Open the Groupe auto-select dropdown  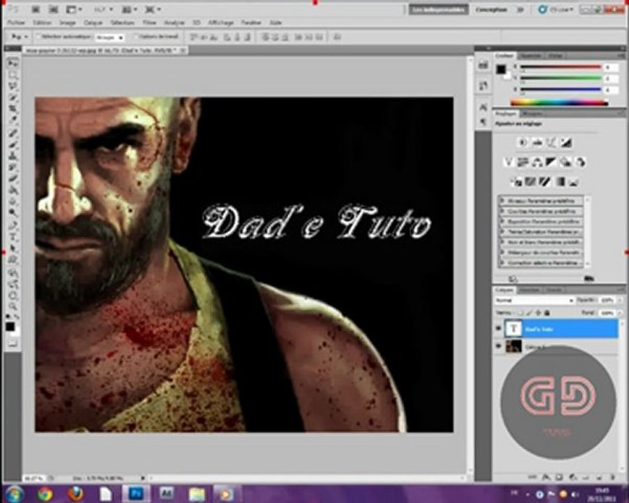click(110, 37)
